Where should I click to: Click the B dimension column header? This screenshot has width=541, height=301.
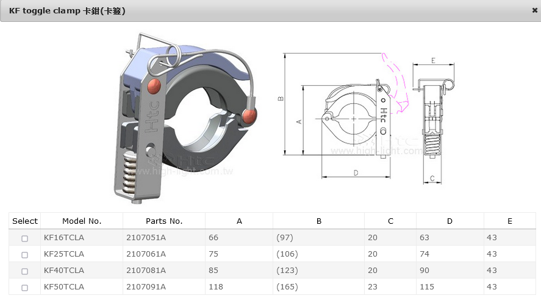point(318,221)
